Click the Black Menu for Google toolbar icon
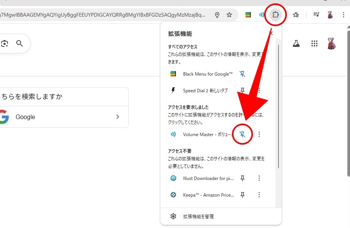This screenshot has width=350, height=228. tap(248, 15)
